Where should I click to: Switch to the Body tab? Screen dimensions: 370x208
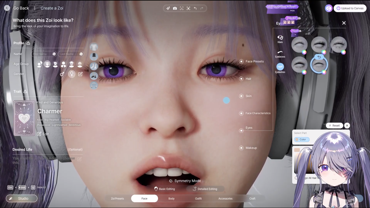(x=171, y=199)
